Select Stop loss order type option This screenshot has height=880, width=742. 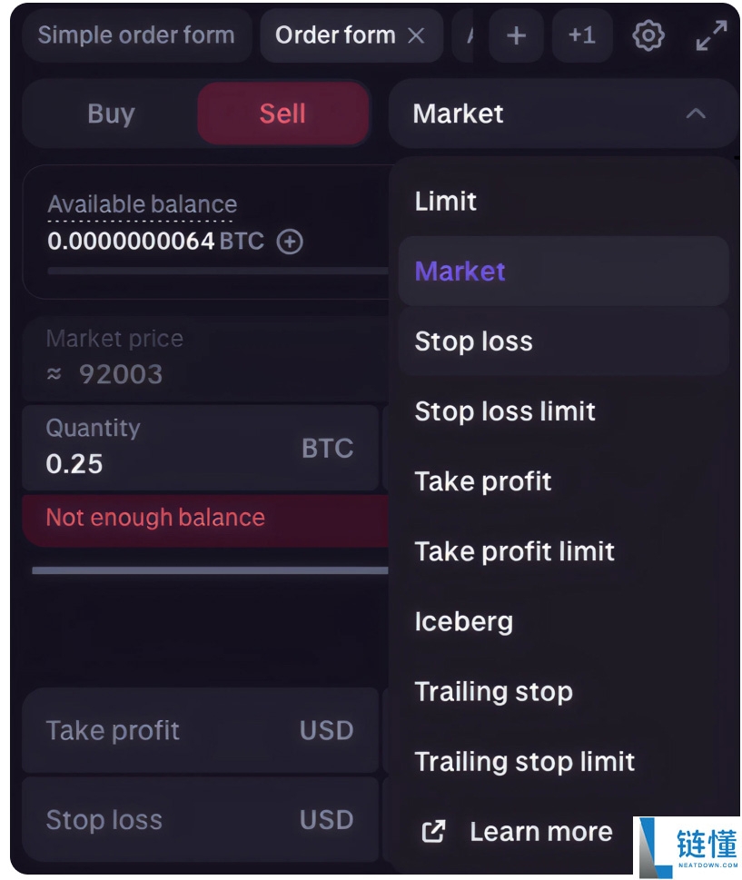point(474,341)
